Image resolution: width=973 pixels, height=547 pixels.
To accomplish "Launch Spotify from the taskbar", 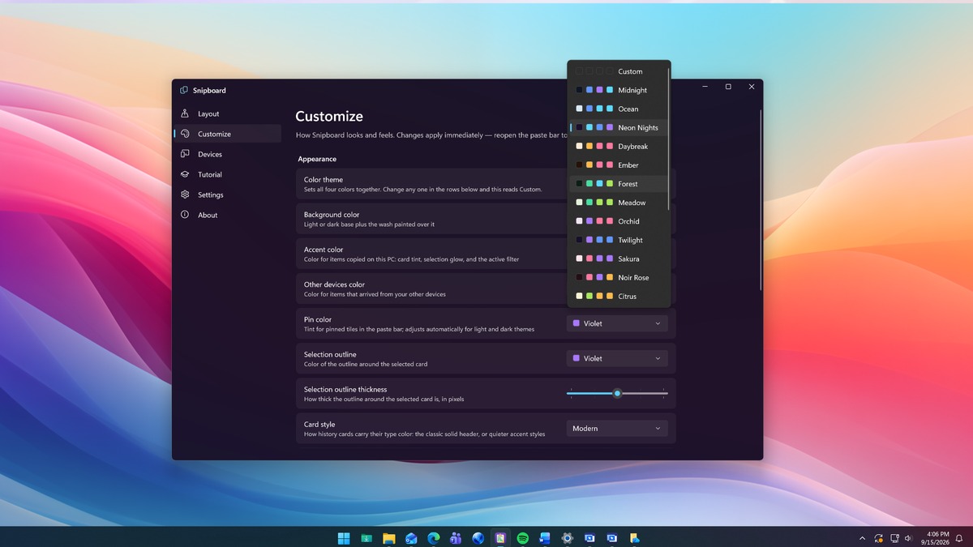I will (x=523, y=538).
